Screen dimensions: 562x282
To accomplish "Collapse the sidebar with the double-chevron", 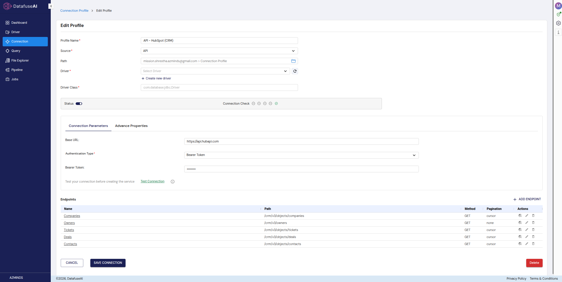I will coord(51,6).
